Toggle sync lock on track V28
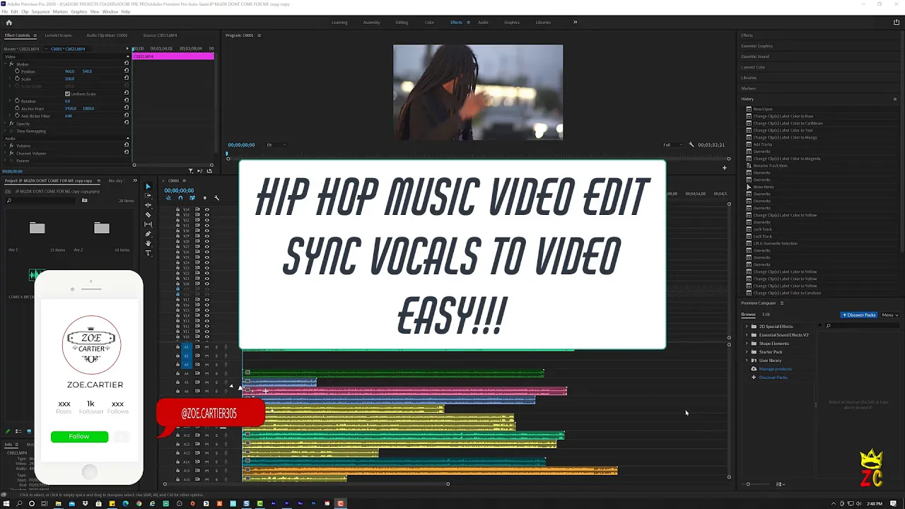 197,241
